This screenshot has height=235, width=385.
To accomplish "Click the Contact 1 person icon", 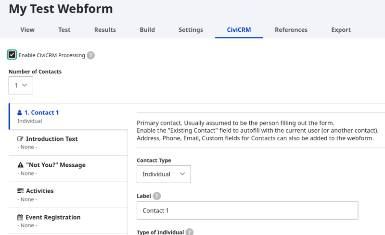I will click(x=20, y=112).
